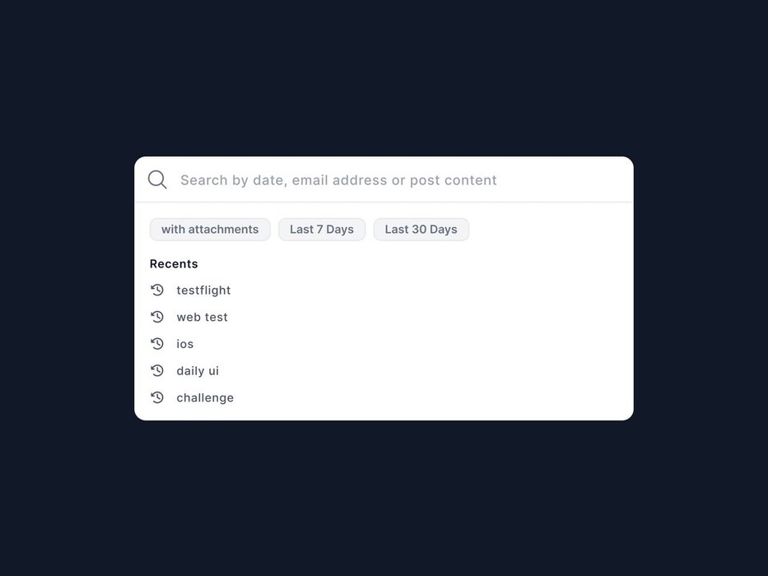Enable the "Last 30 Days" filter chip
768x576 pixels.
(421, 230)
